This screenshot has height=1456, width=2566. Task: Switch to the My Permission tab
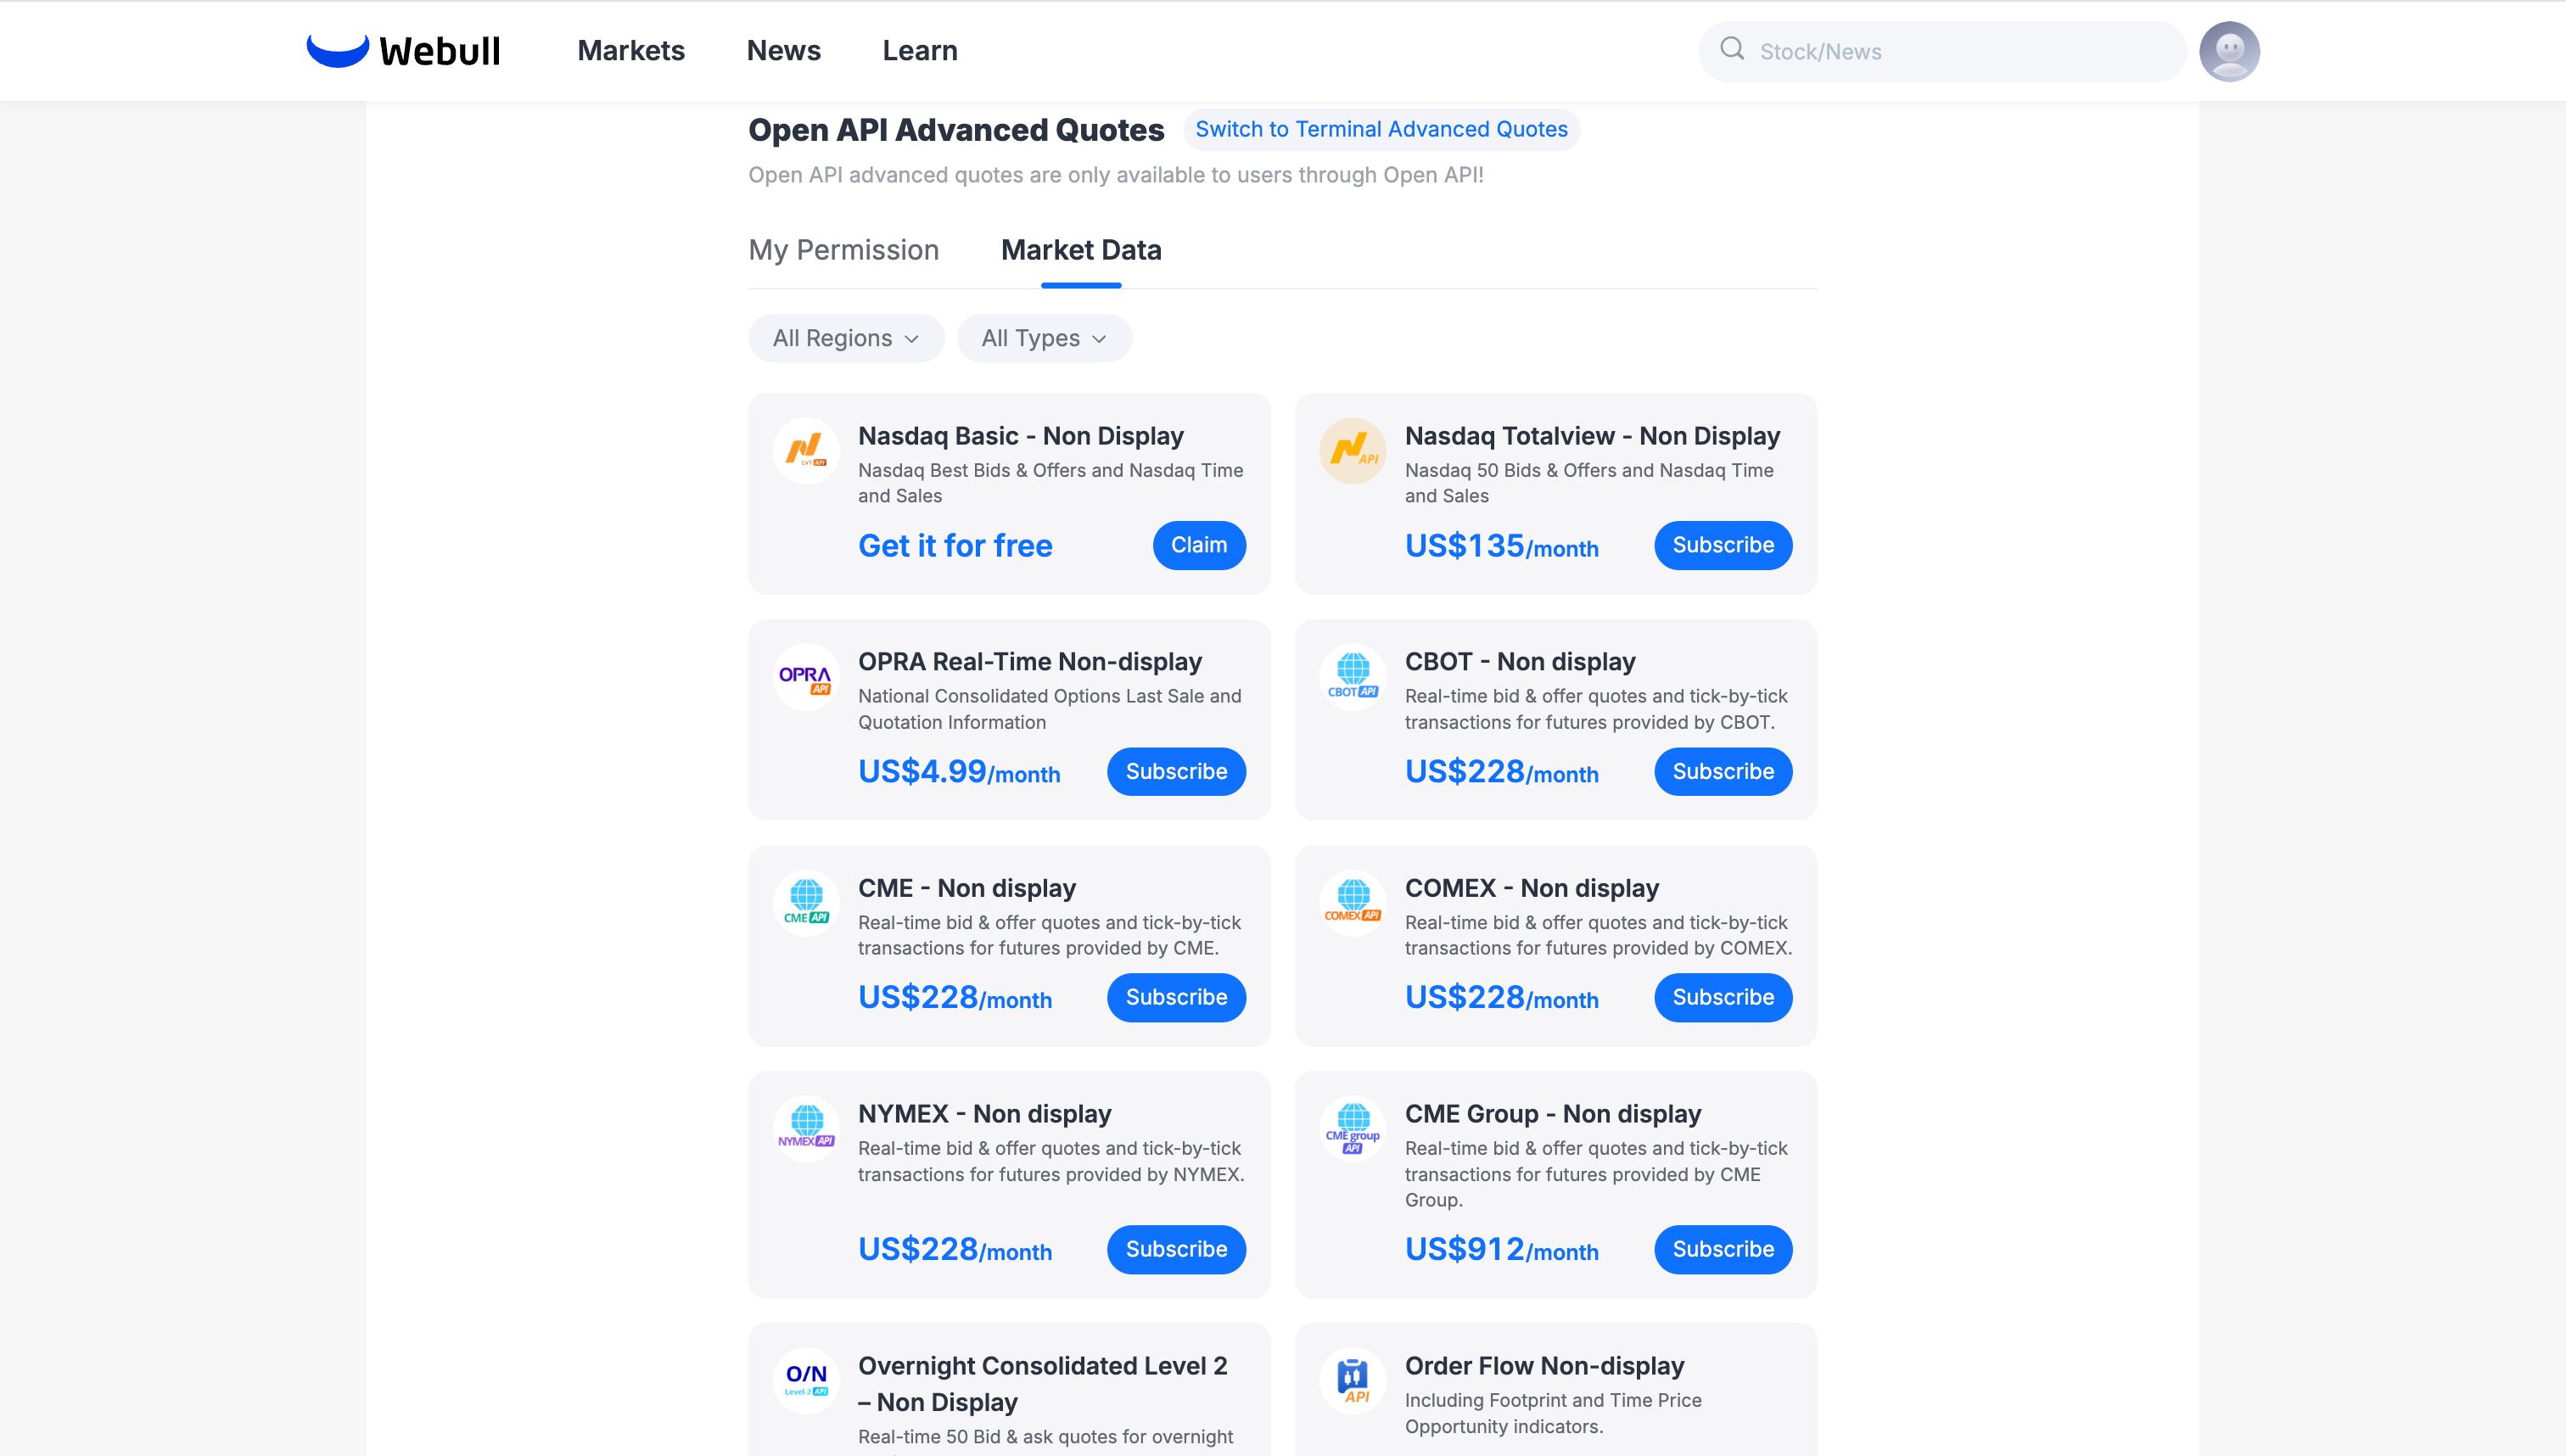(x=844, y=250)
